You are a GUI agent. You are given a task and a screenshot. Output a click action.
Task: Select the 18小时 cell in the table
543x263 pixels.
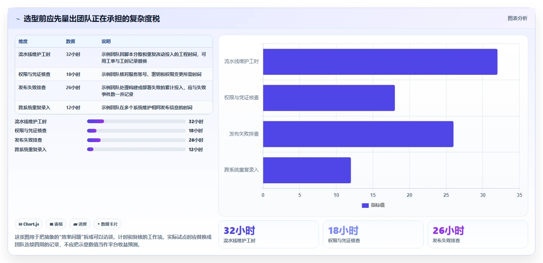(73, 74)
